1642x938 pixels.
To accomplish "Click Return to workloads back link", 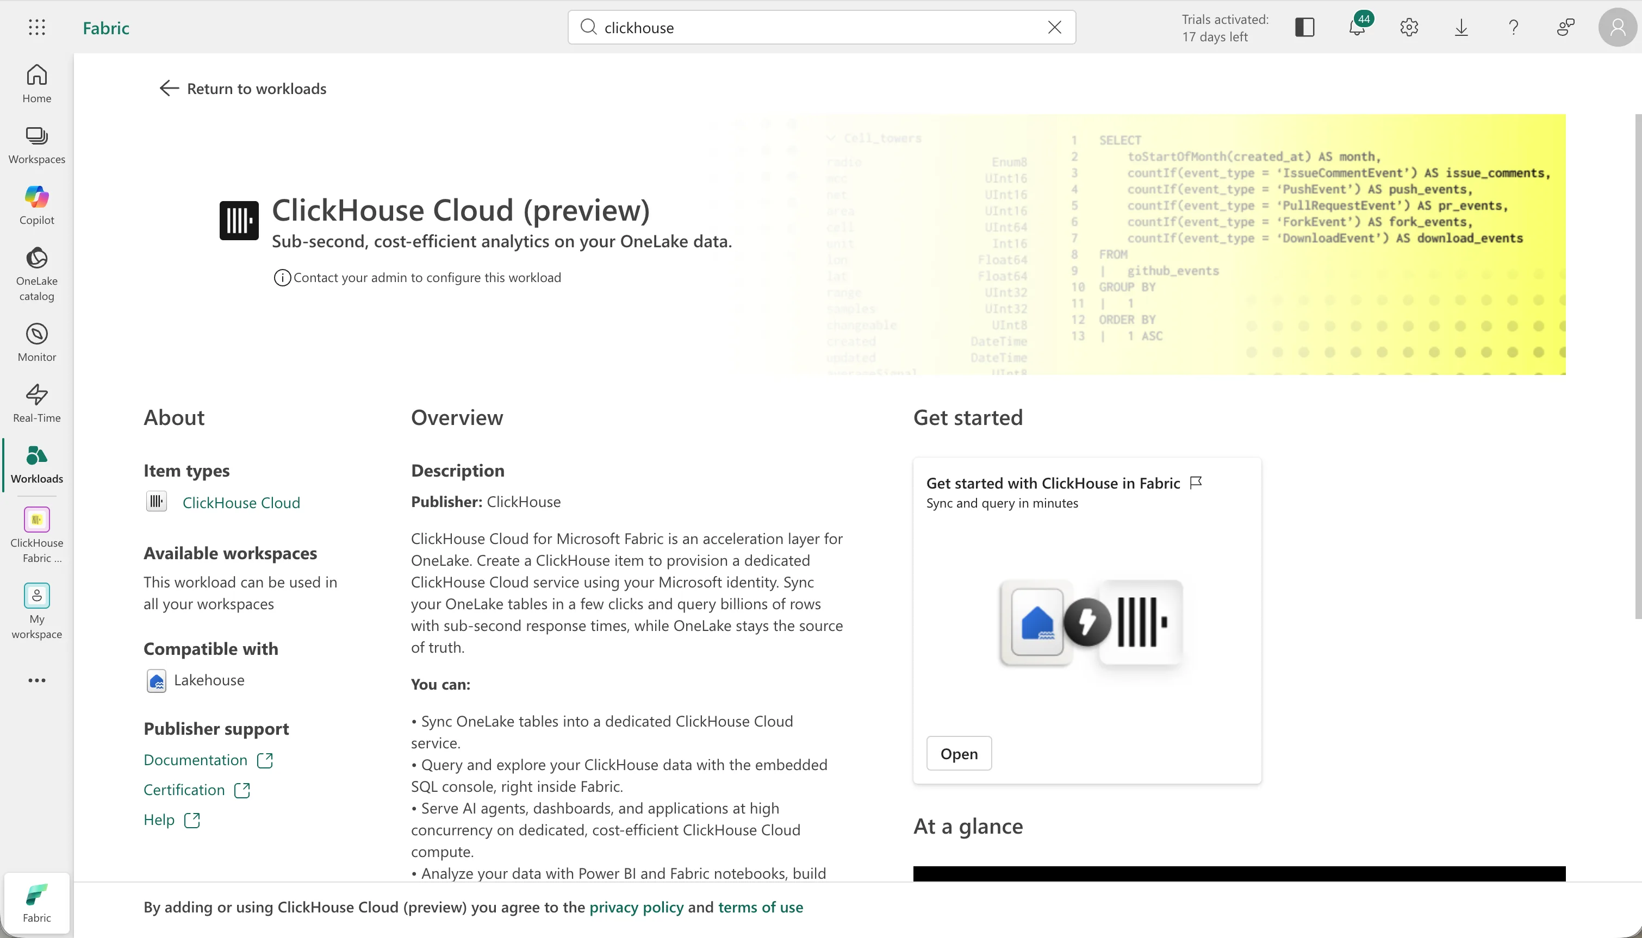I will click(243, 88).
